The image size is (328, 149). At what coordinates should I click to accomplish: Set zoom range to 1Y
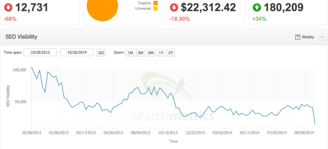[161, 53]
